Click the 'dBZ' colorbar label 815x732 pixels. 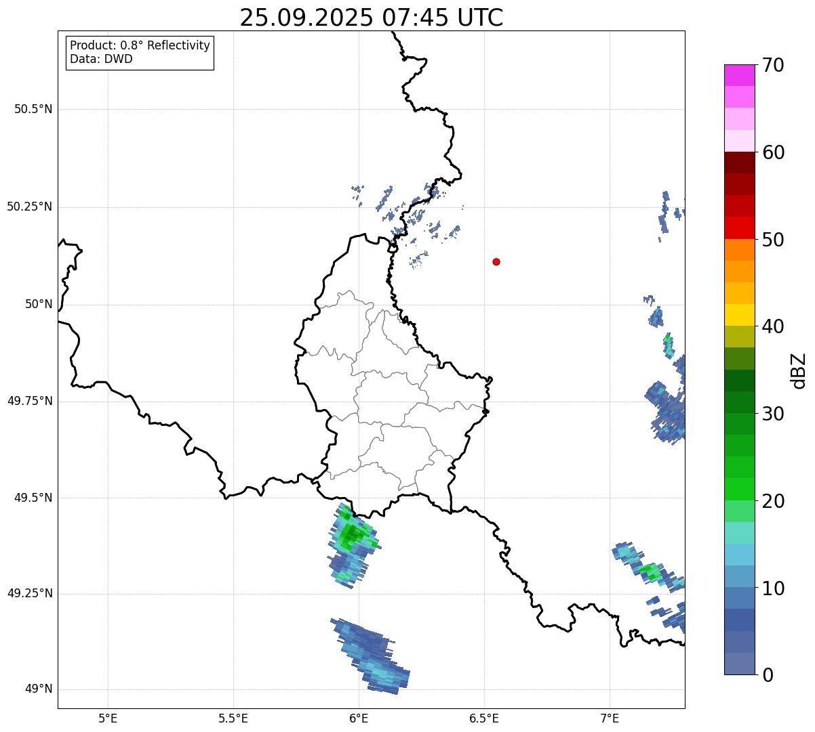[799, 370]
